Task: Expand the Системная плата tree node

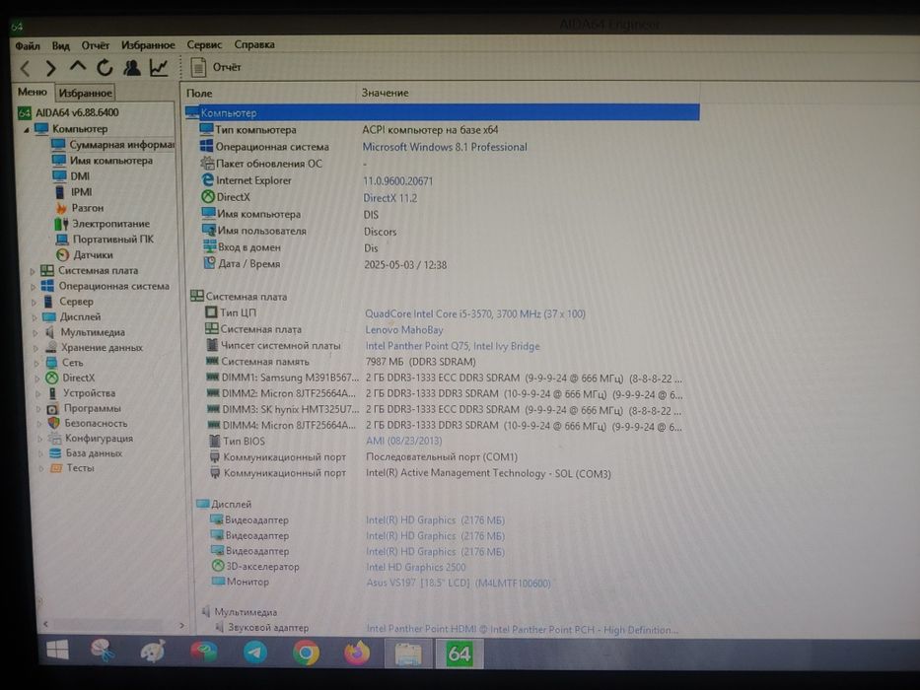Action: pos(33,271)
